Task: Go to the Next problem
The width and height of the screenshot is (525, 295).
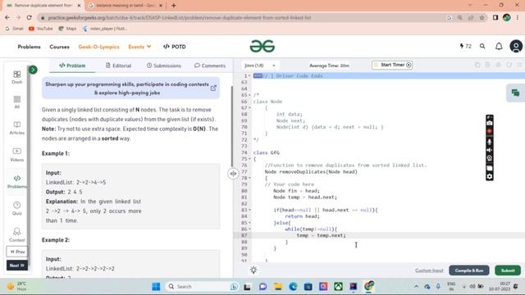Action: click(x=17, y=265)
